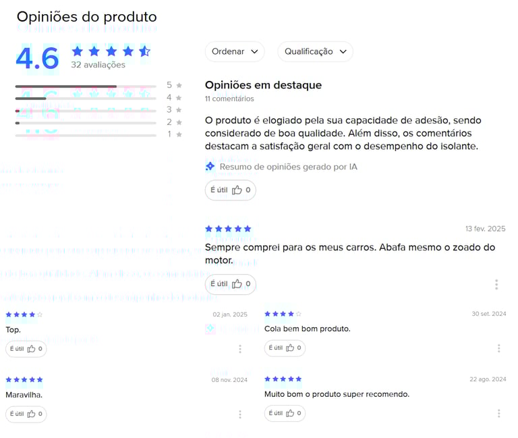
Task: Filter reviews by the 5 star bar
Action: pyautogui.click(x=85, y=86)
